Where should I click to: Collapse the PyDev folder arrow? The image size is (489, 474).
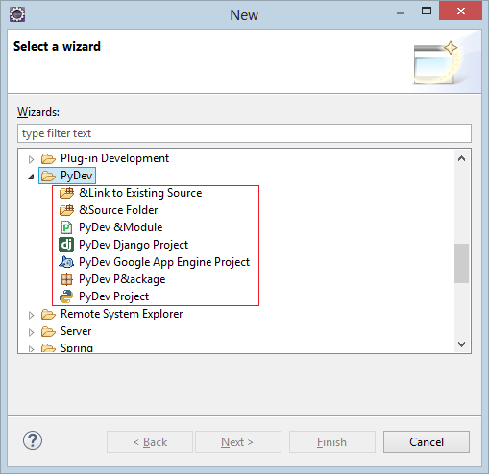[31, 177]
